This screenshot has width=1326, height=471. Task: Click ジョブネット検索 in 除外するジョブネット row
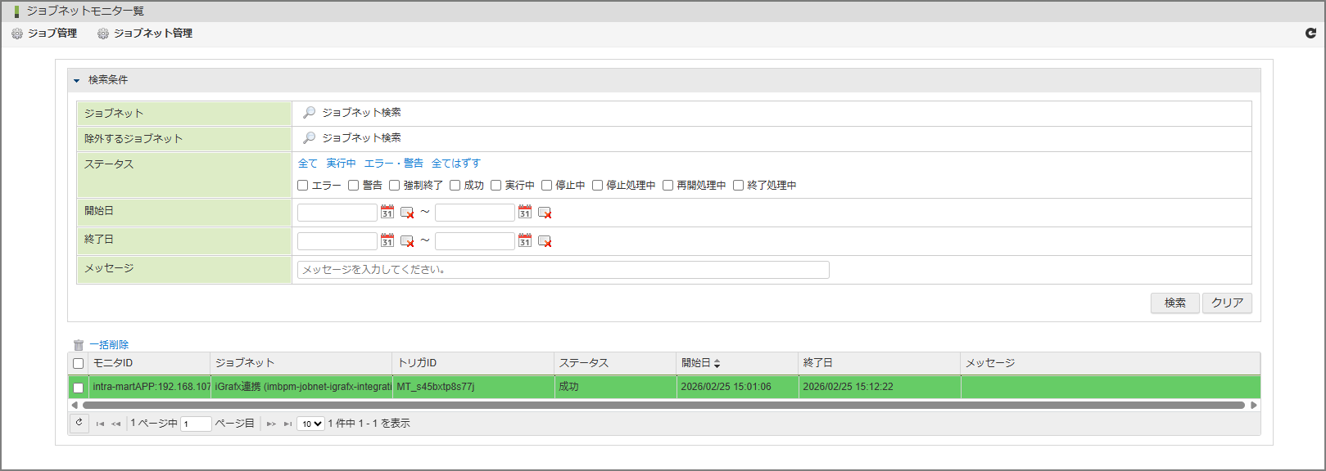(x=361, y=138)
